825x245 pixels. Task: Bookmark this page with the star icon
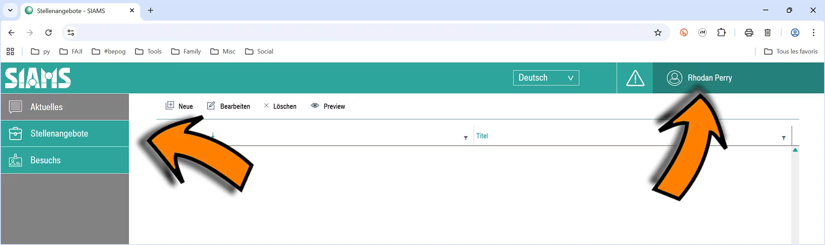(x=658, y=33)
